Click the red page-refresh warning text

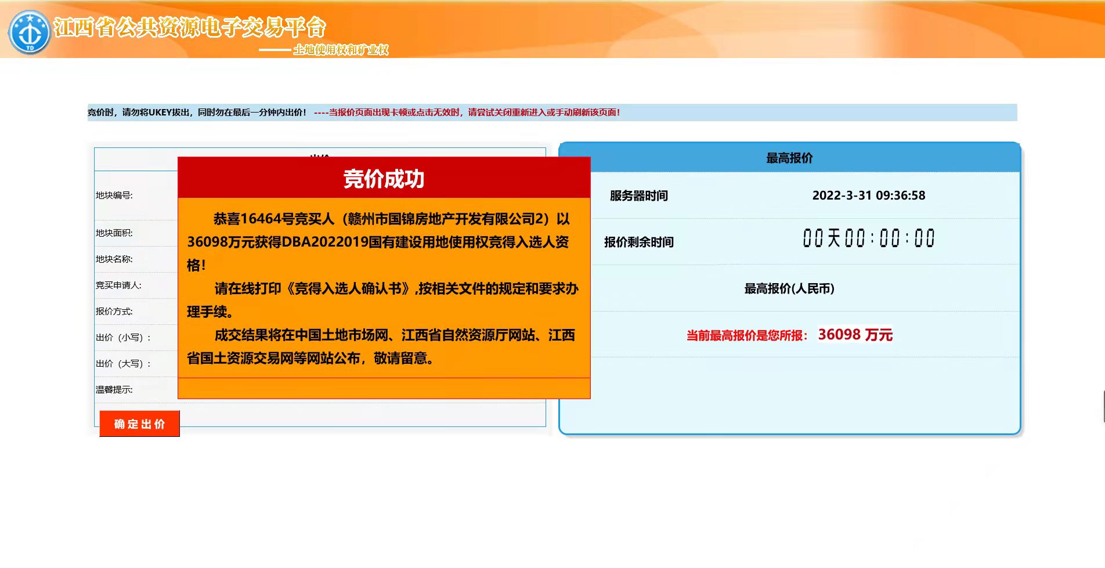467,113
